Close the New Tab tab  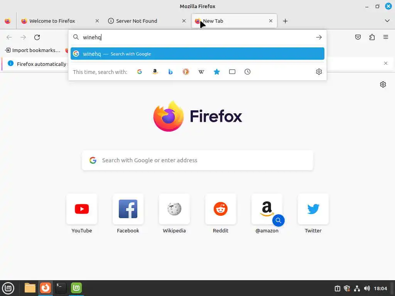[271, 21]
